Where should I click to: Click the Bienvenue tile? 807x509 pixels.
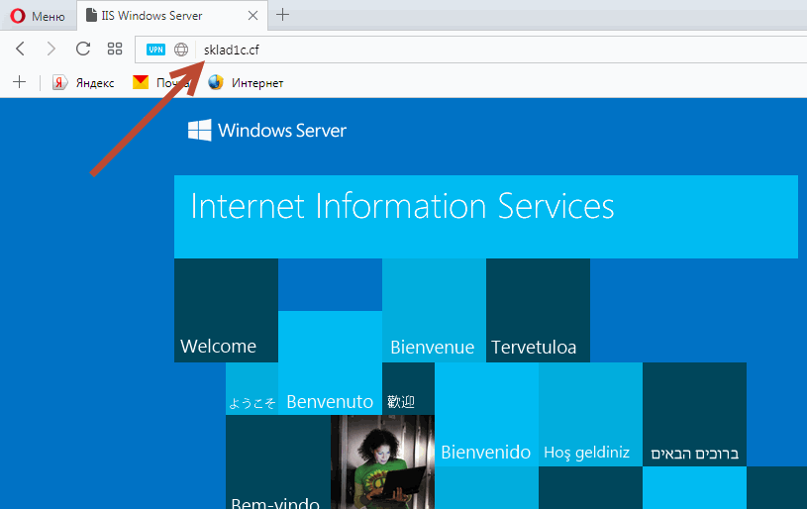click(x=434, y=310)
